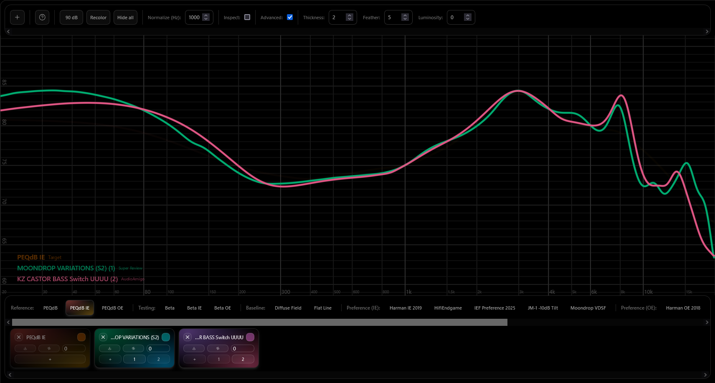715x383 pixels.
Task: Select the Moondrop VDSF target
Action: point(588,308)
